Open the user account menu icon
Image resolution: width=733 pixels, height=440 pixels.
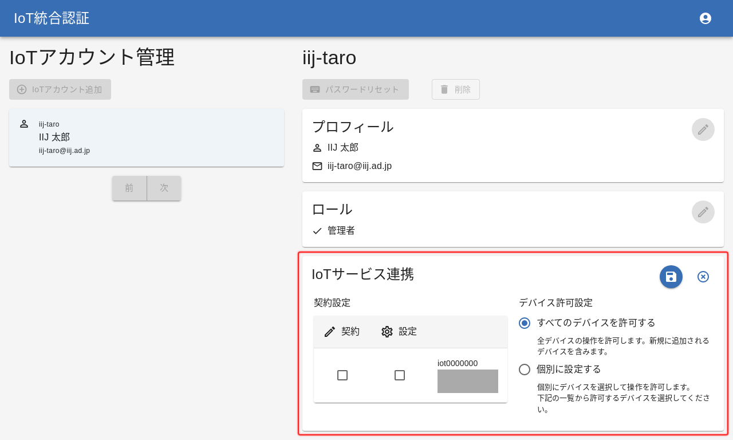point(706,18)
